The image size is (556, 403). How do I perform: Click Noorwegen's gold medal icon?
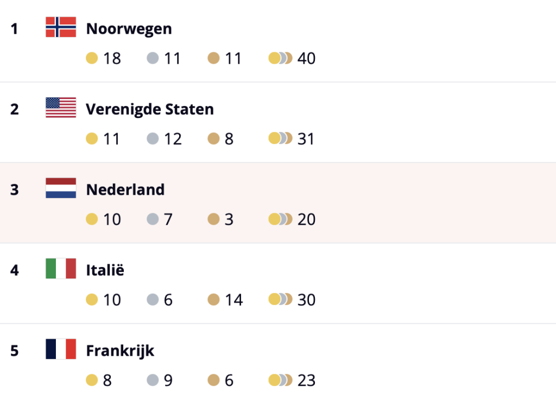pyautogui.click(x=92, y=58)
